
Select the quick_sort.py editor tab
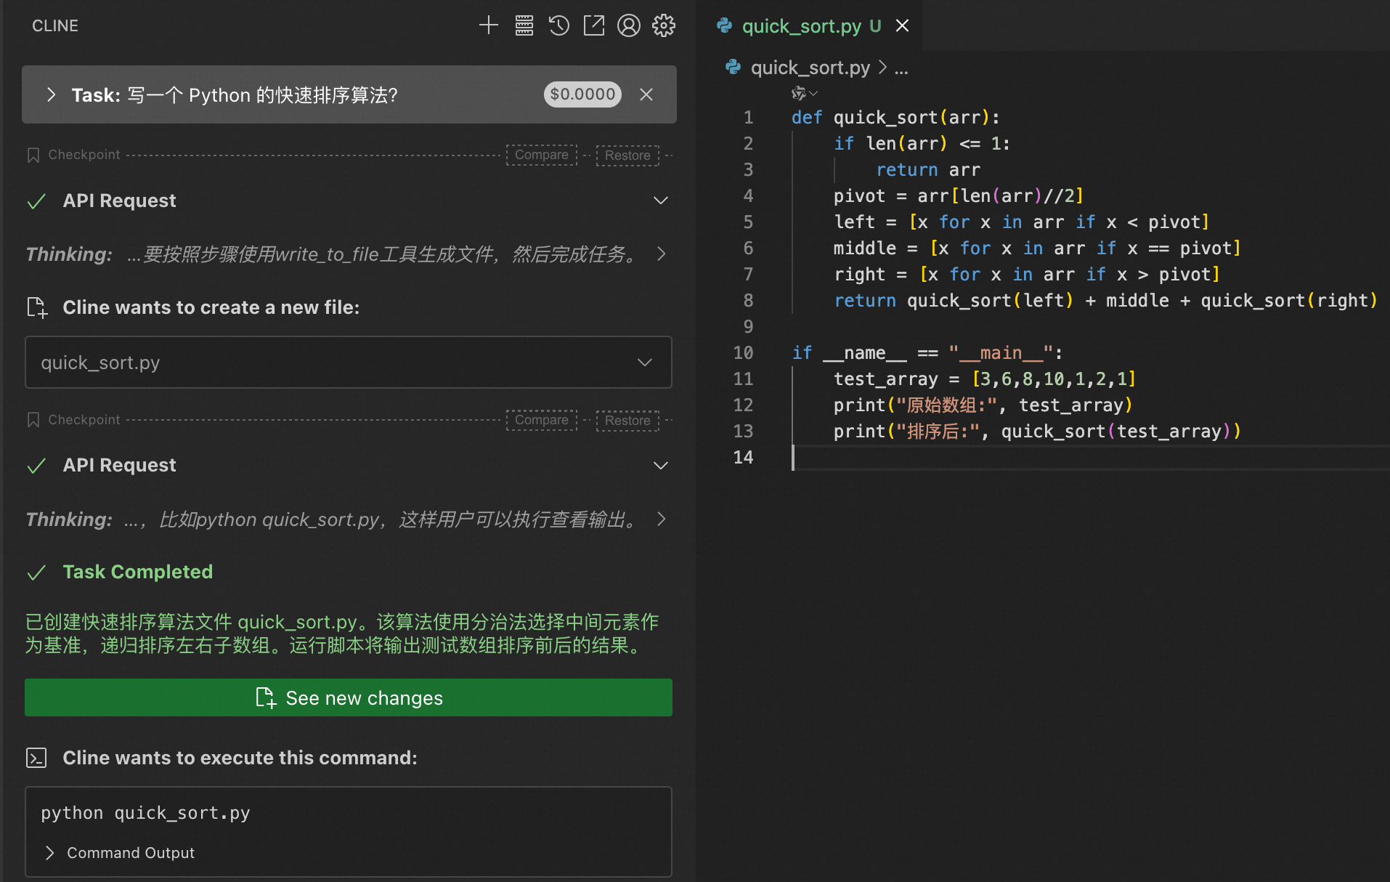pos(811,26)
